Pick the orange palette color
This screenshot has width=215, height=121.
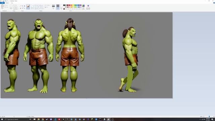(x=72, y=5)
